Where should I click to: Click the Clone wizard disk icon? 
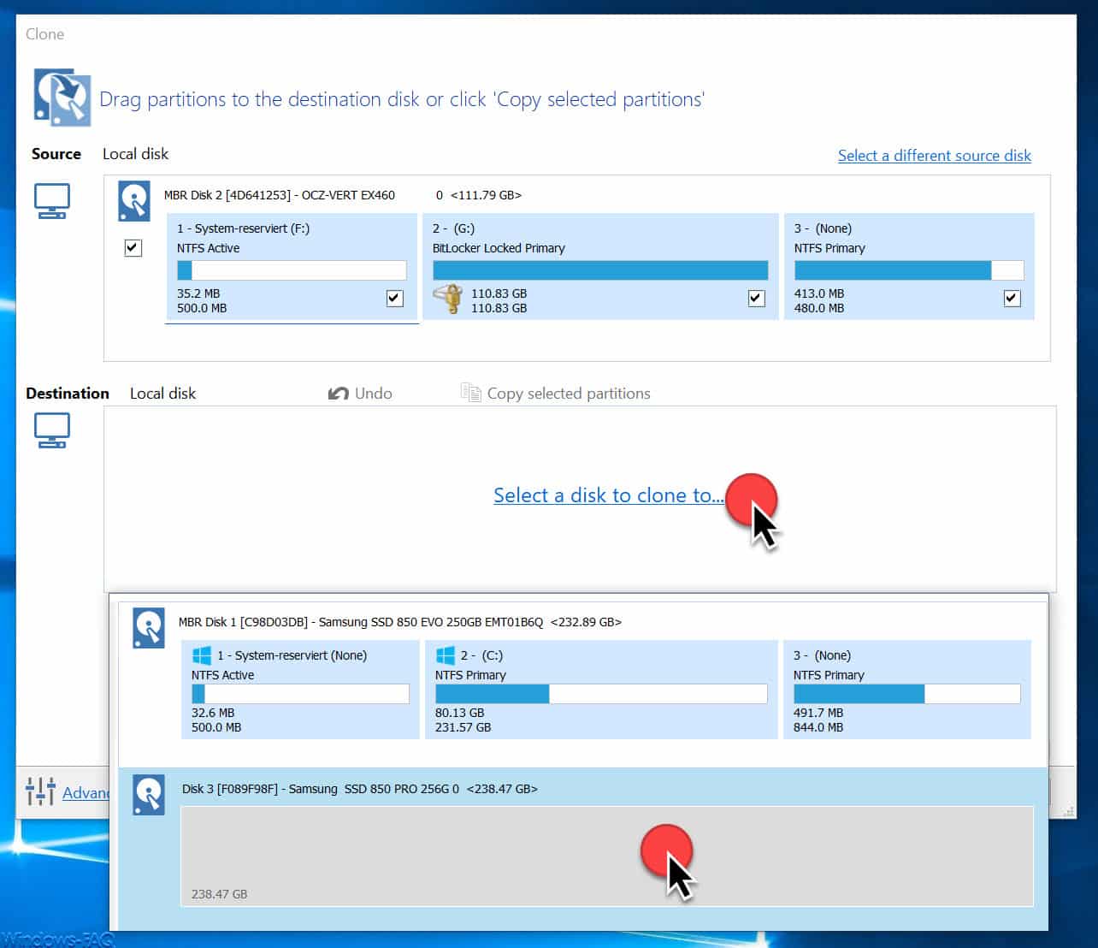[62, 97]
